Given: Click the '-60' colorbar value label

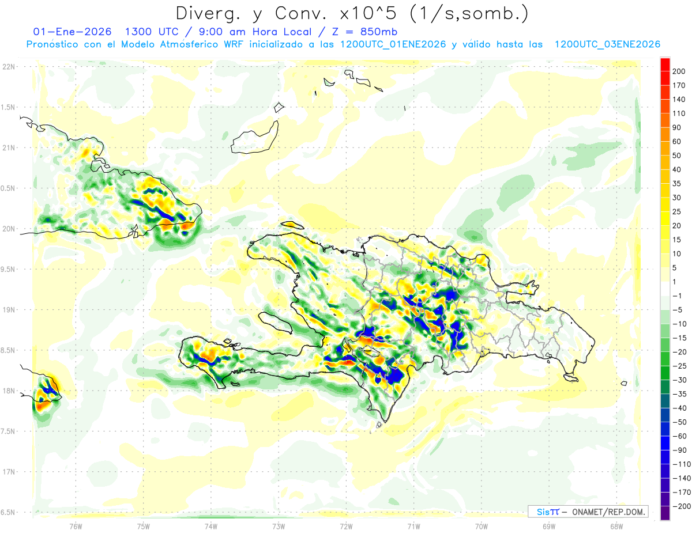Looking at the screenshot, I should point(679,435).
